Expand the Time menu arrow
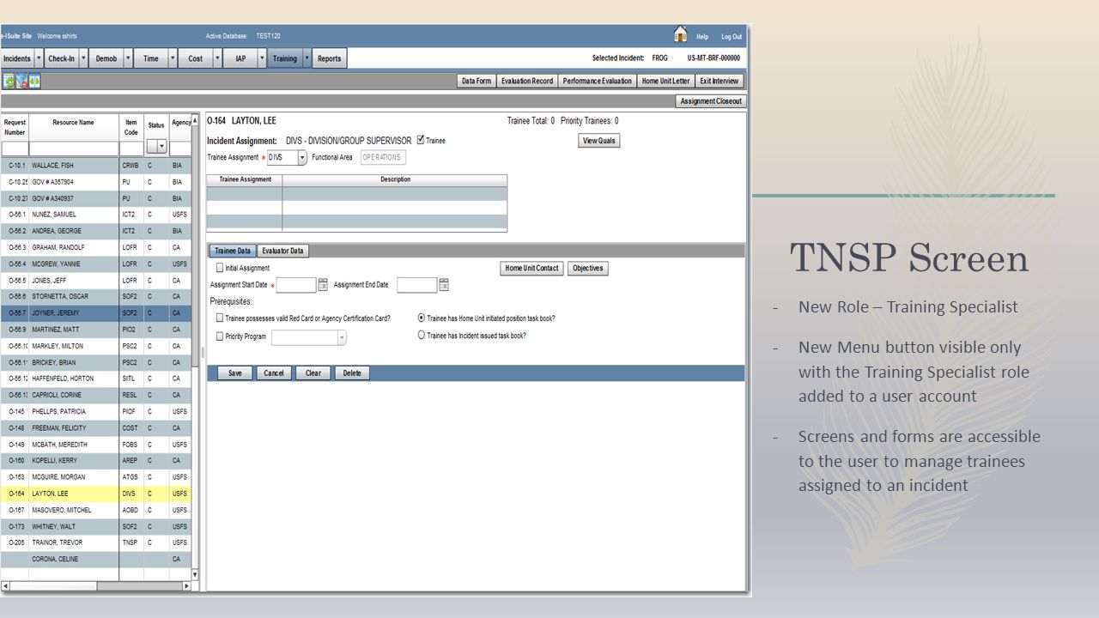The image size is (1099, 618). [x=173, y=58]
